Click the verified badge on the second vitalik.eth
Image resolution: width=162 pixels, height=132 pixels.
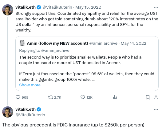click(x=39, y=109)
